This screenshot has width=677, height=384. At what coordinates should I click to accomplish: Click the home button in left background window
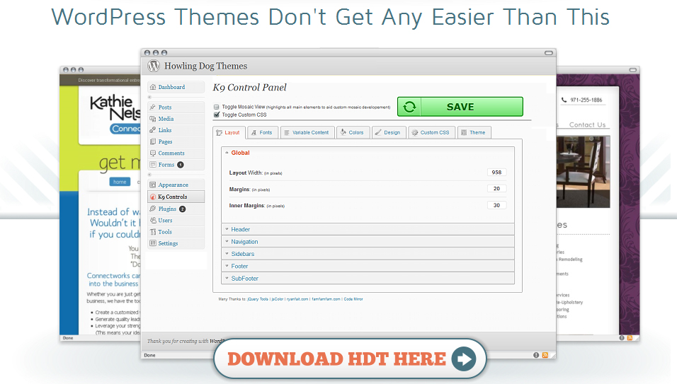(120, 182)
